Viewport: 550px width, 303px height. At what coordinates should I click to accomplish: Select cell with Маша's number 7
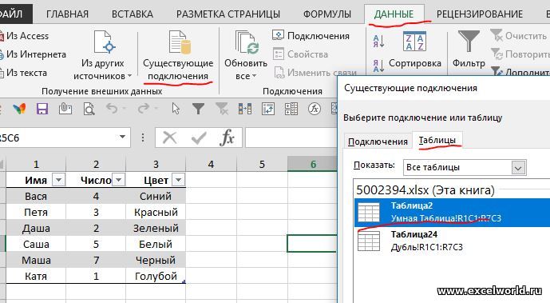[96, 260]
